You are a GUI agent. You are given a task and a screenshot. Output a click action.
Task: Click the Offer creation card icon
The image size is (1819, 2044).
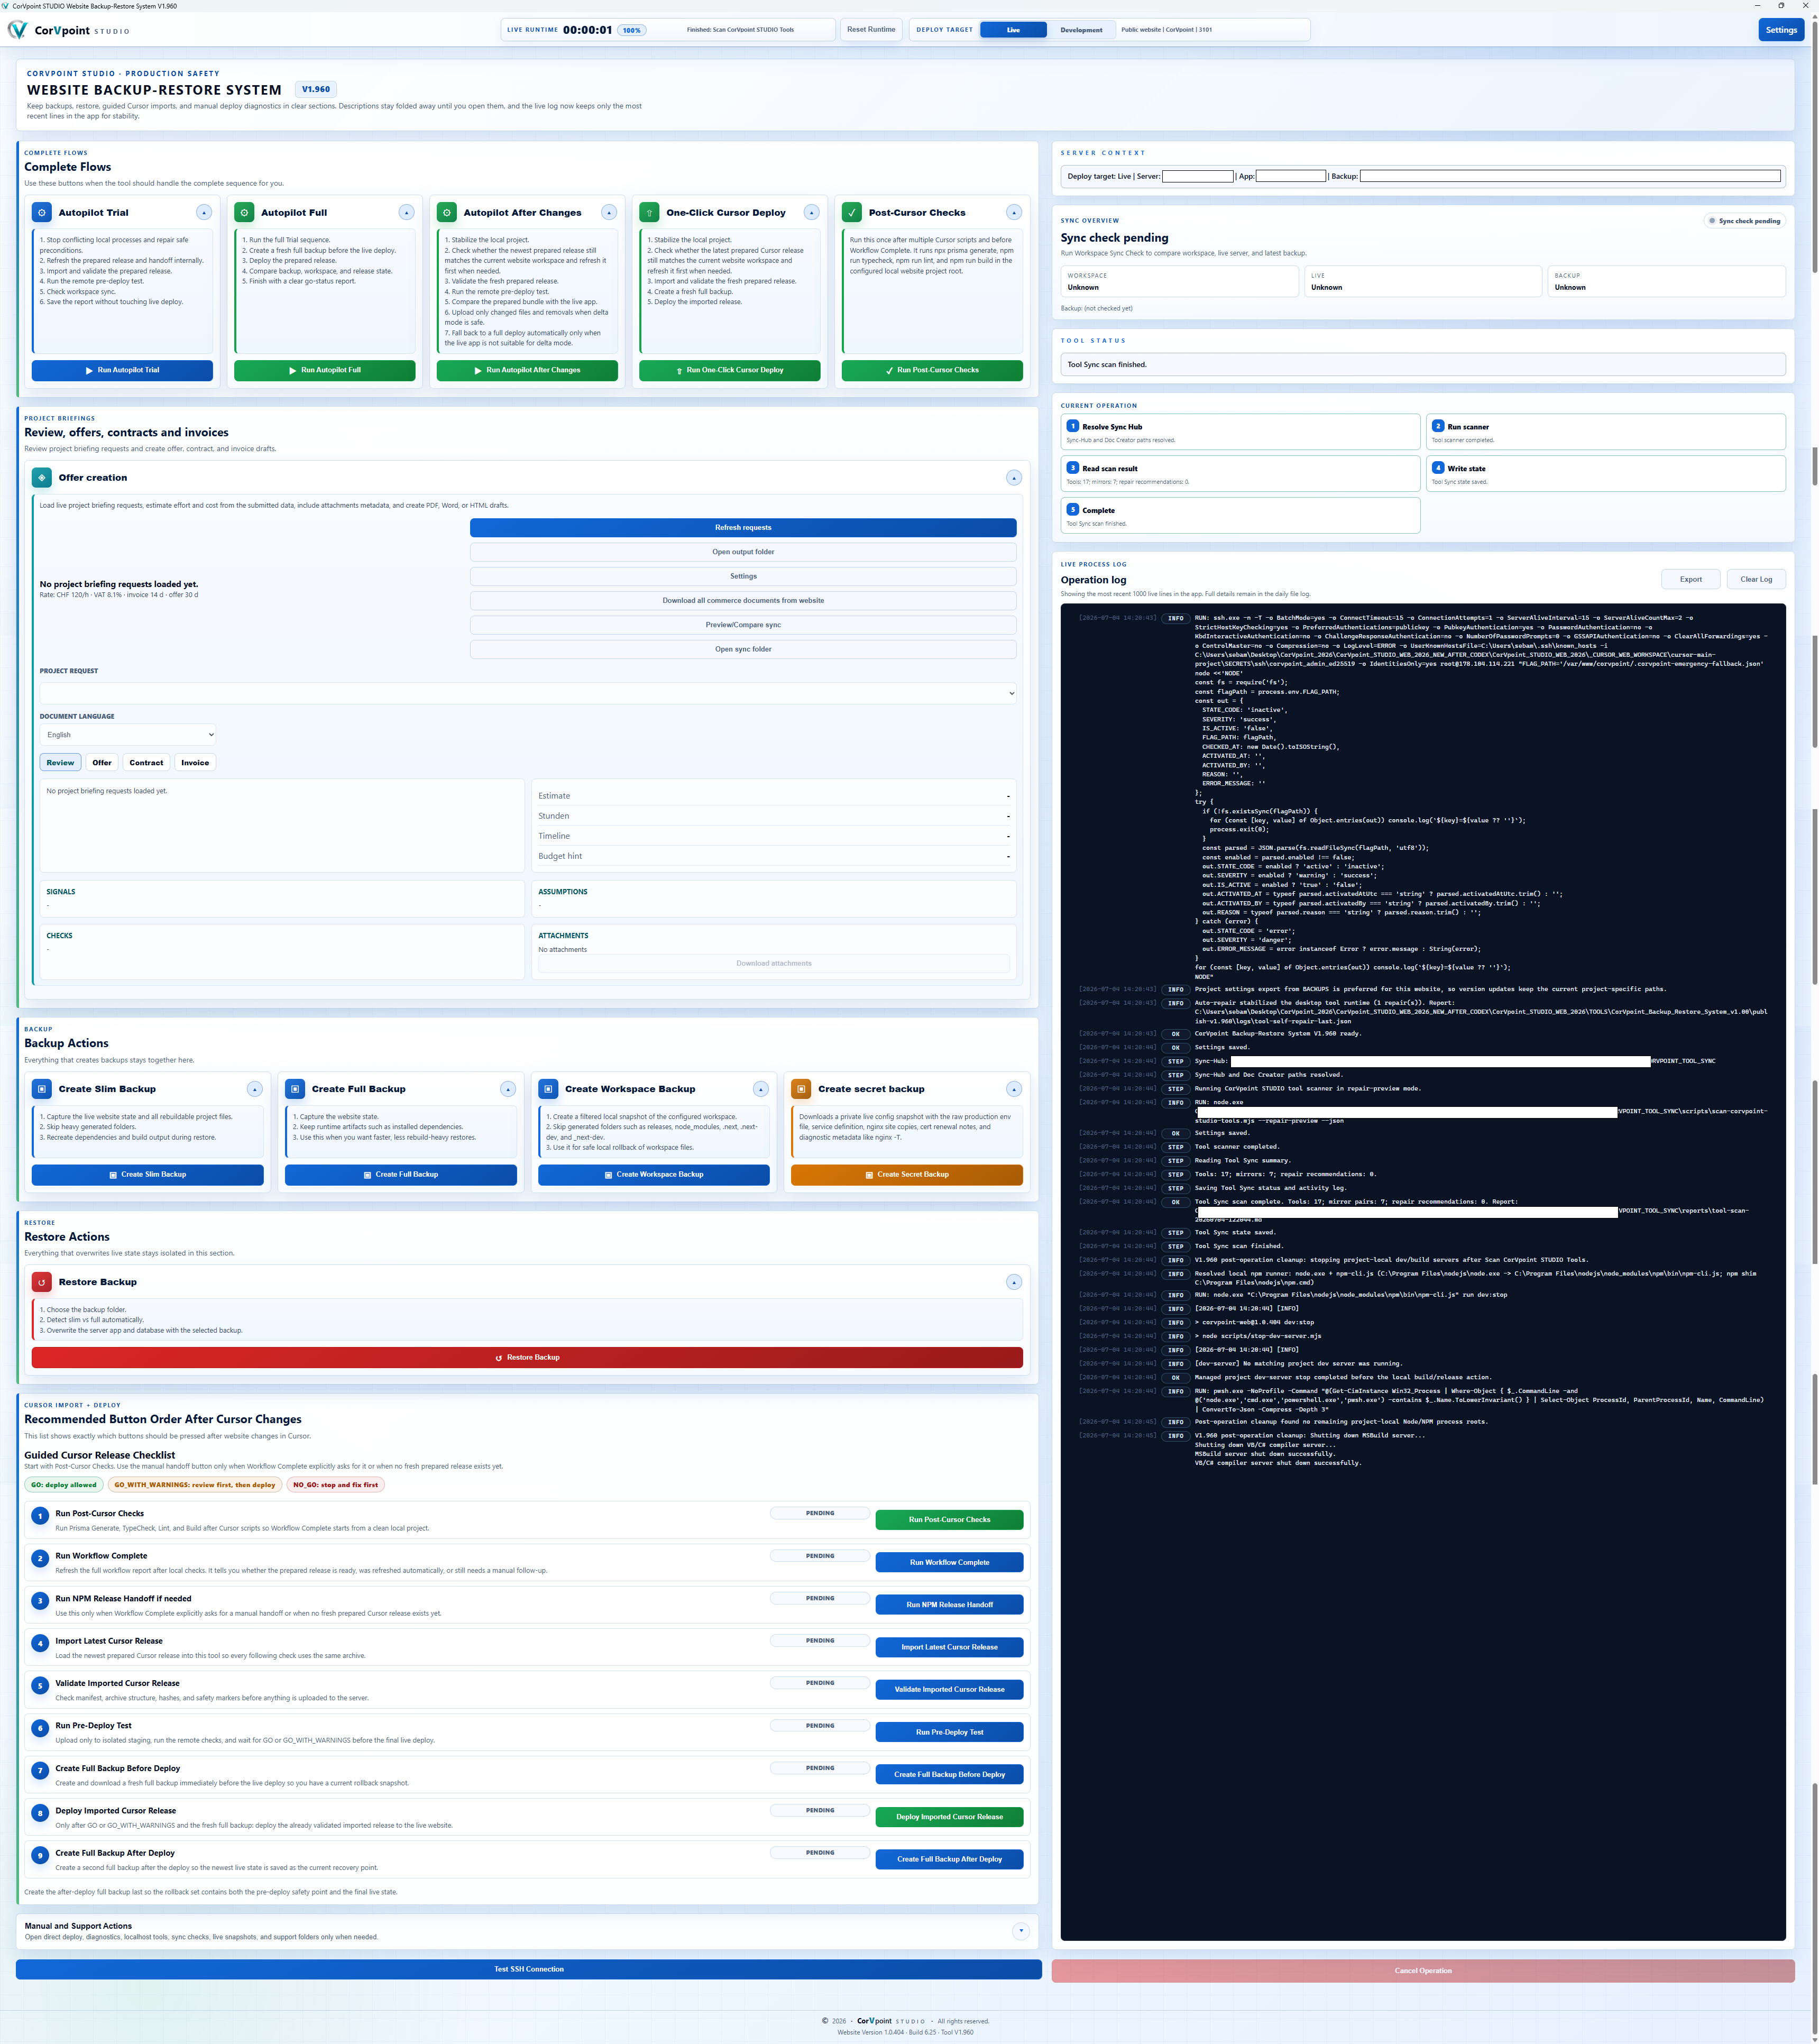pyautogui.click(x=42, y=477)
